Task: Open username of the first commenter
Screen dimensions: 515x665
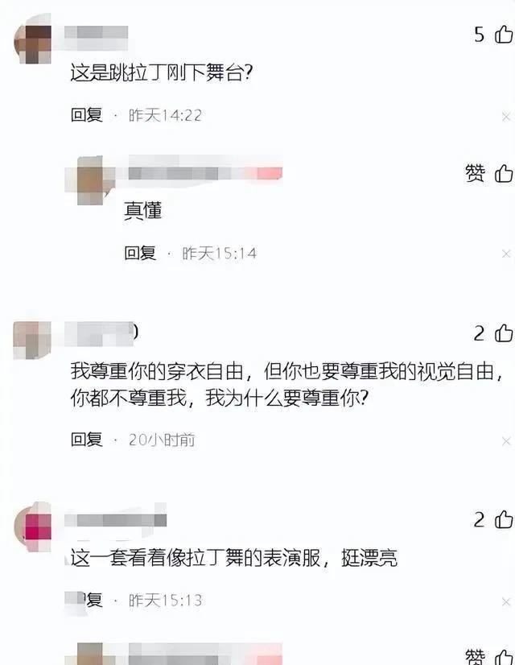Action: coord(97,33)
